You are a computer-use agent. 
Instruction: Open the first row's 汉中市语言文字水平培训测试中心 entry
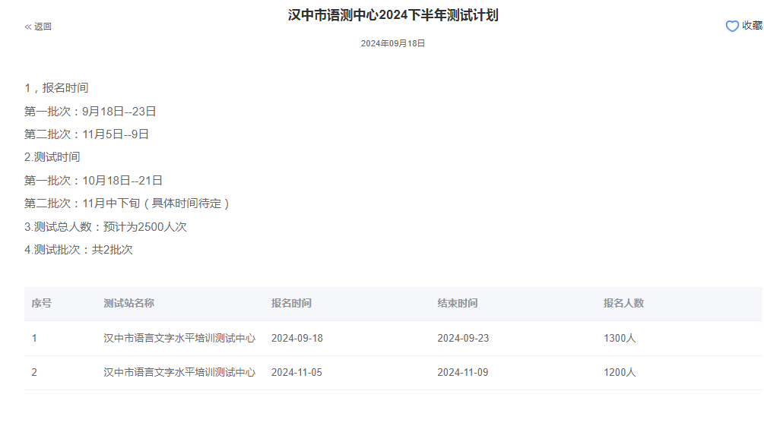[x=179, y=338]
